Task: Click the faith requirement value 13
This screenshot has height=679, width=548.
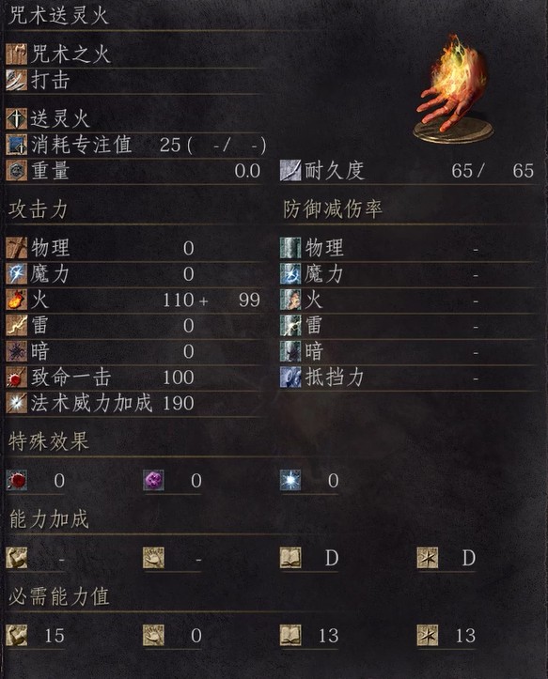Action: 465,636
